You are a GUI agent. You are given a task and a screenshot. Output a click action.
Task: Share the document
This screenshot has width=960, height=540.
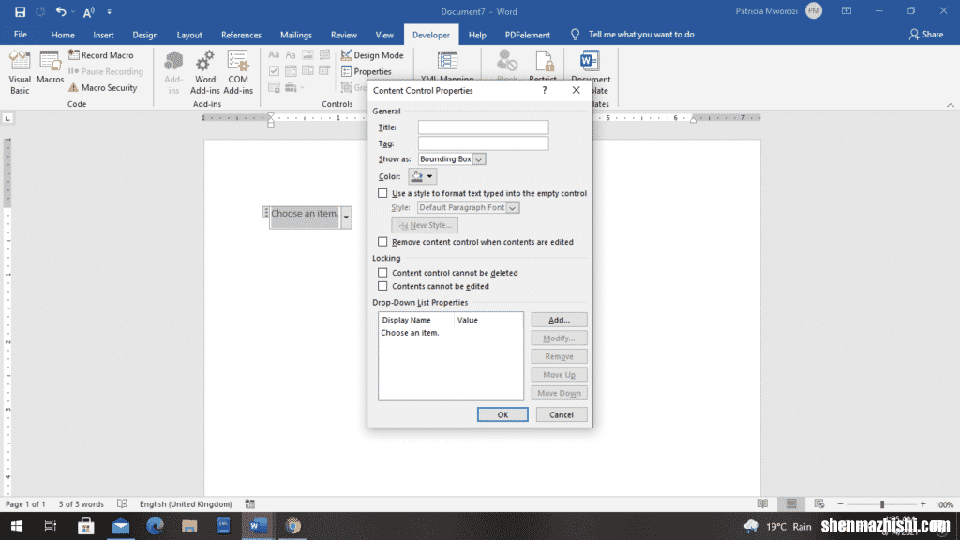click(x=925, y=35)
